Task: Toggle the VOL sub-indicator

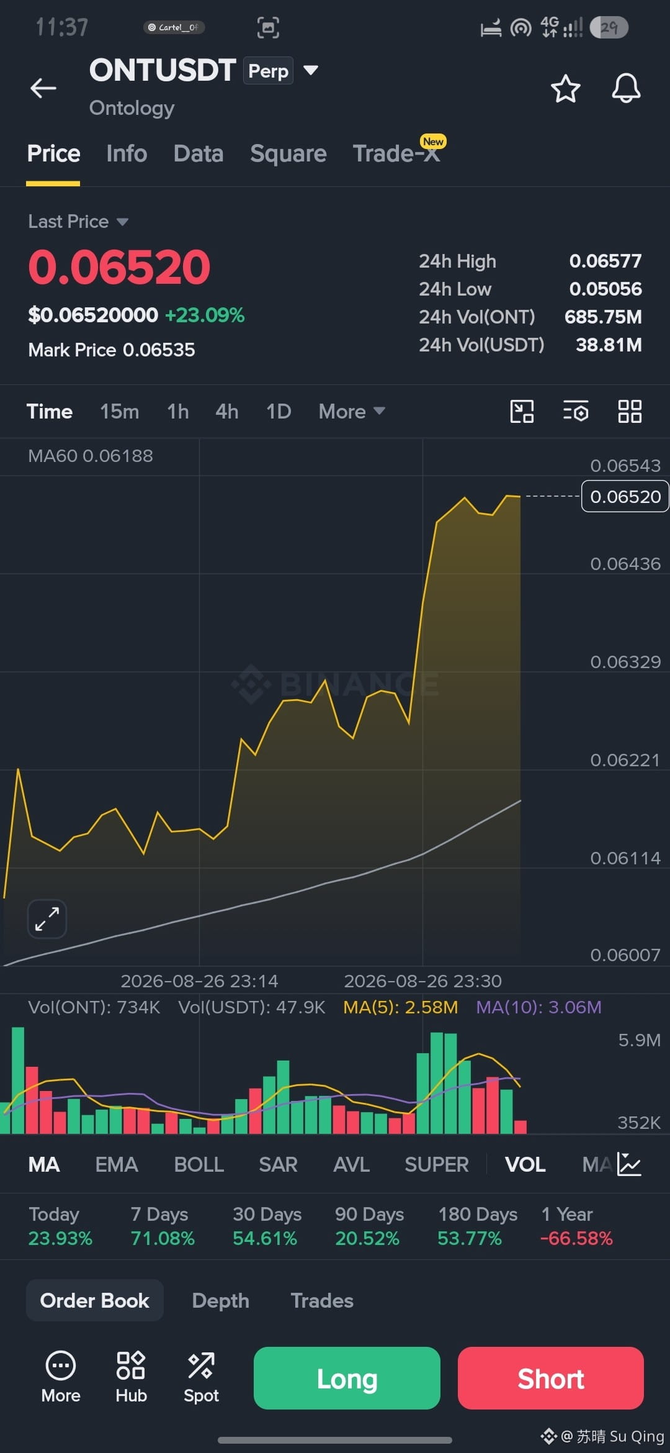Action: [525, 1165]
